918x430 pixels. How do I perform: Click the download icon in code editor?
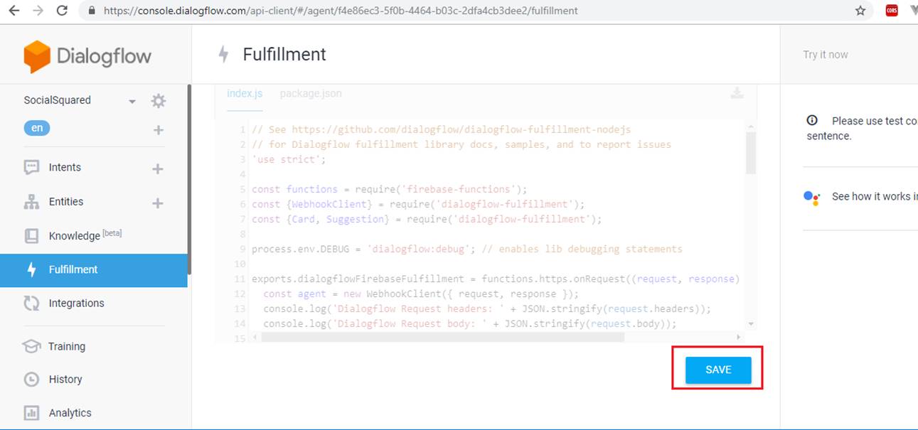click(x=737, y=94)
